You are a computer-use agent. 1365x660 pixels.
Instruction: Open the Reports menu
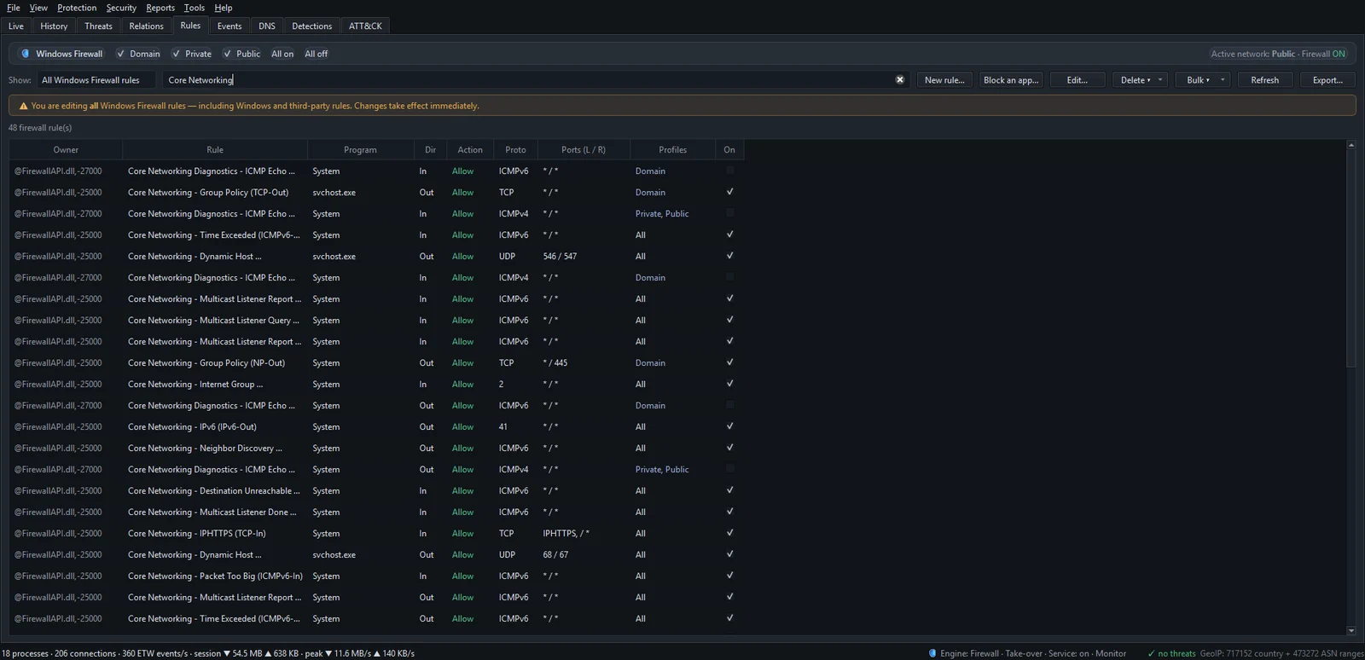160,8
